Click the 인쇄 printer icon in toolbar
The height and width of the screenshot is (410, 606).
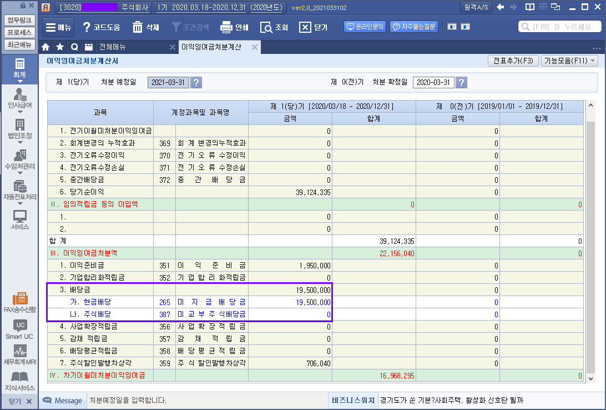(226, 27)
